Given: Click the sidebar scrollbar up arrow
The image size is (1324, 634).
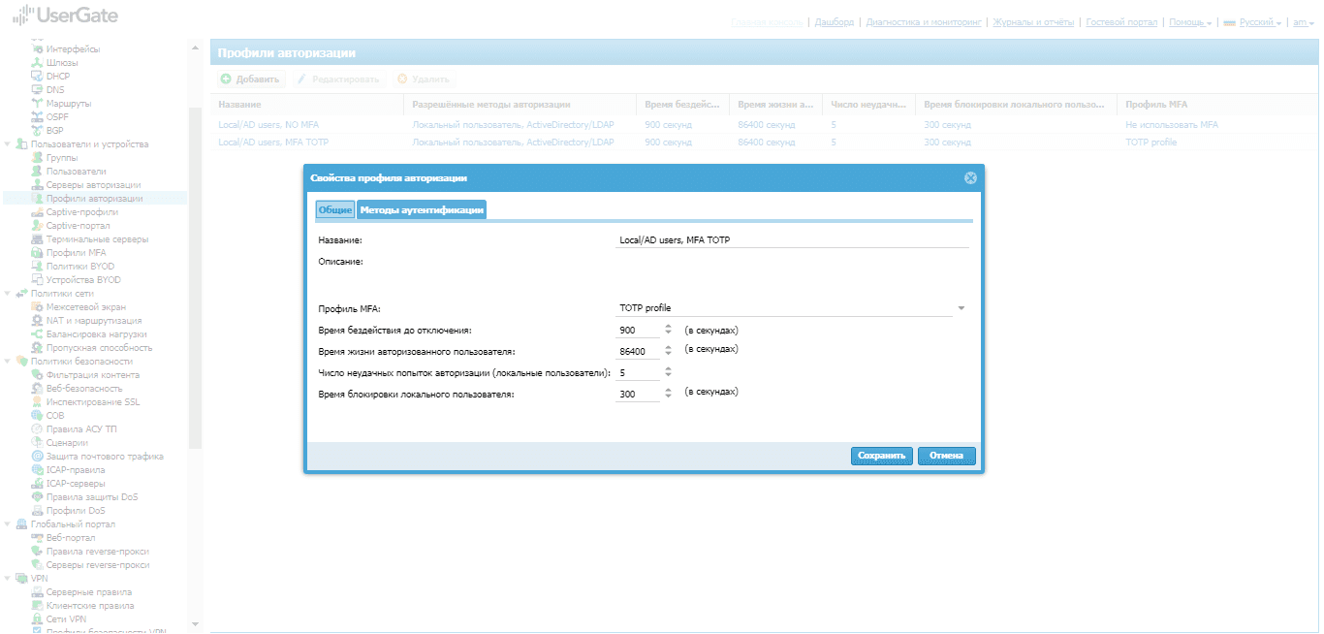Looking at the screenshot, I should pyautogui.click(x=195, y=48).
